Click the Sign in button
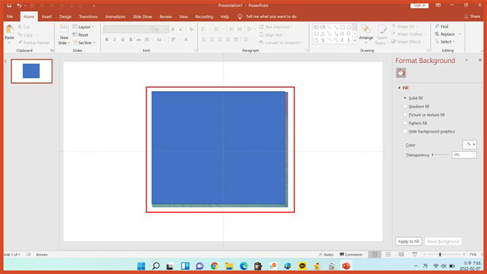Screen dimensions: 487x274 (420, 6)
